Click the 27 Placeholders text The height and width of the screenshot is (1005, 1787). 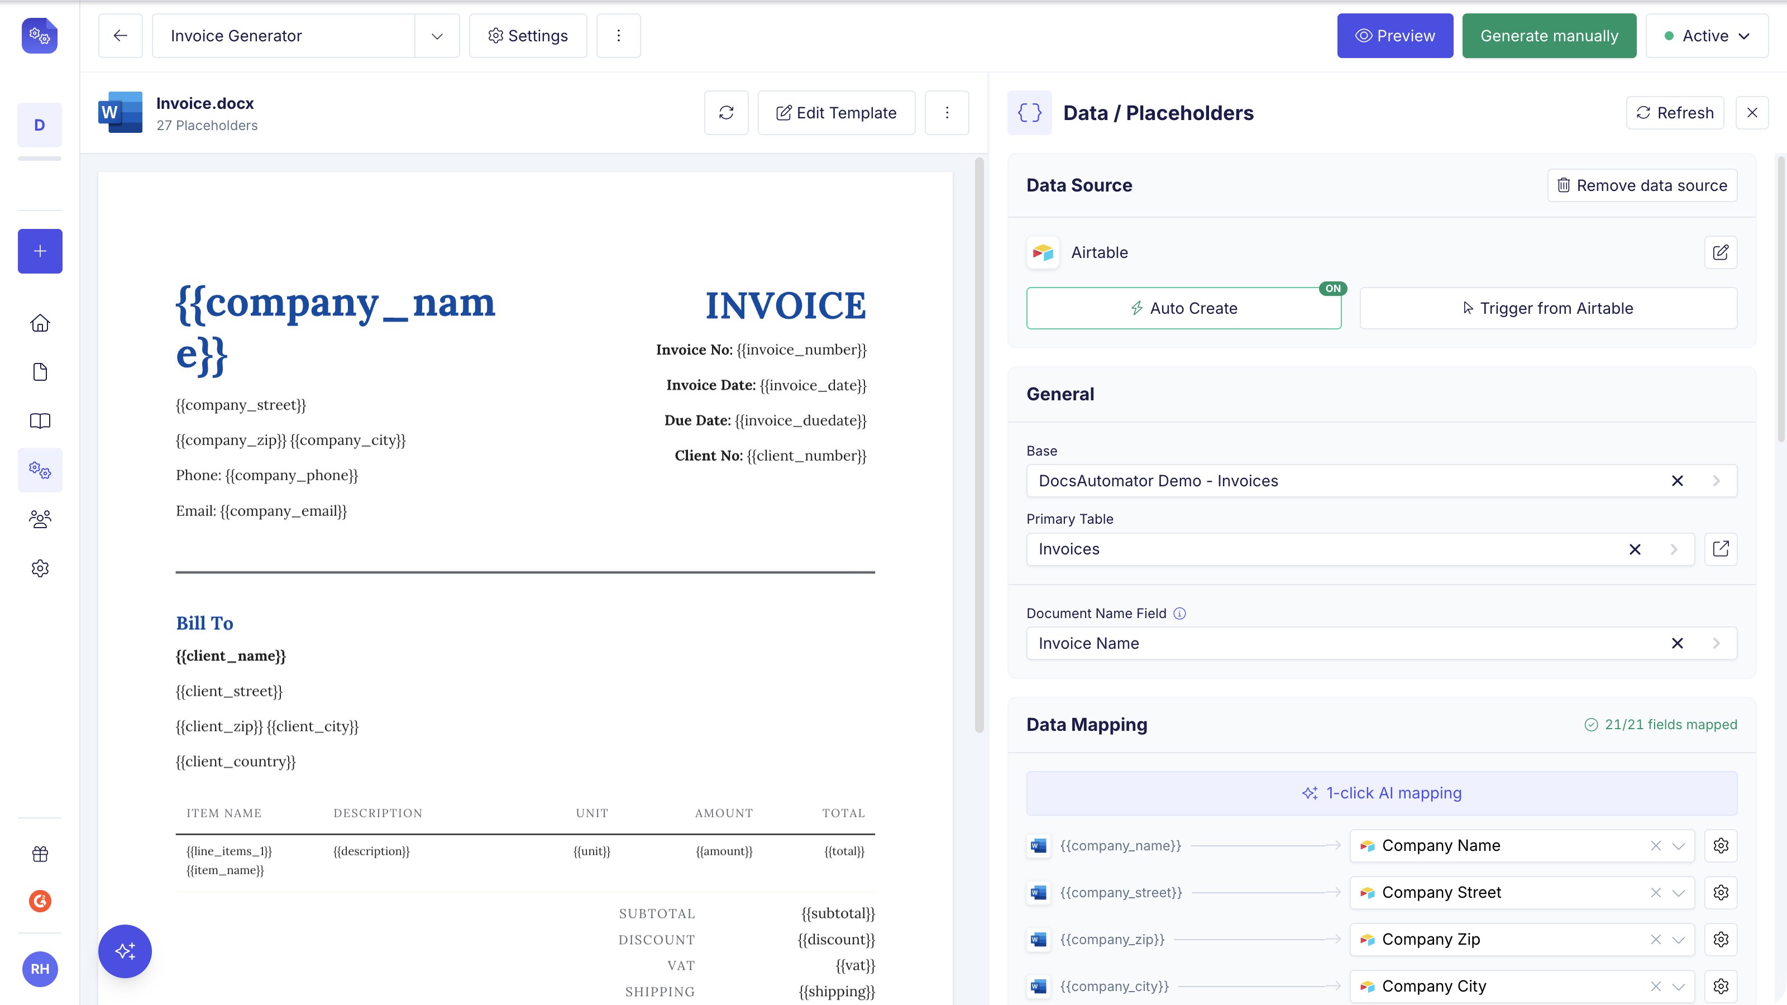tap(207, 126)
